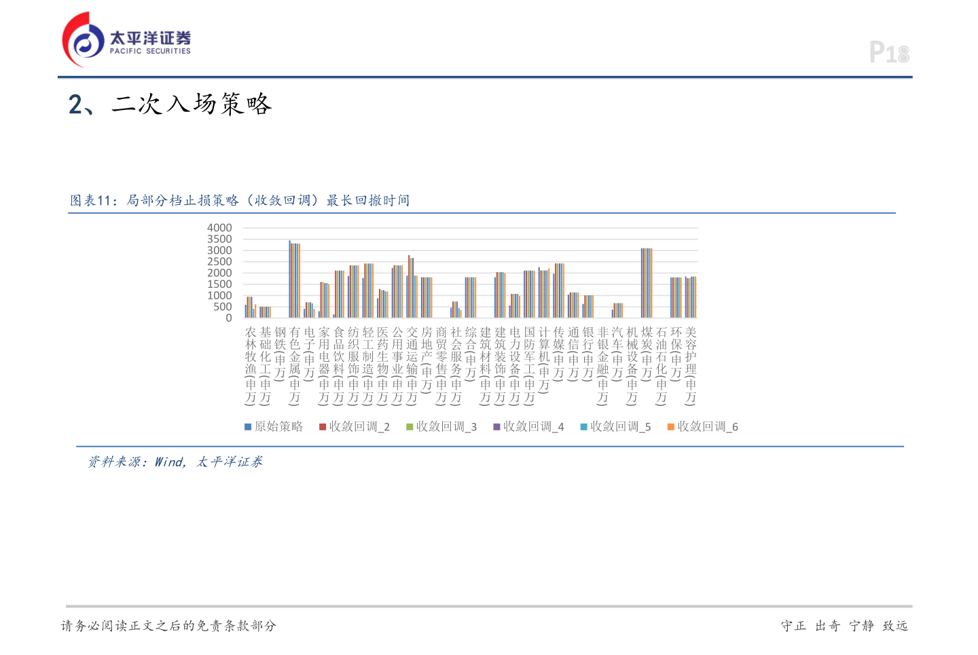The width and height of the screenshot is (978, 655).
Task: Click the 收敛回调_6 legend label
Action: [x=708, y=426]
